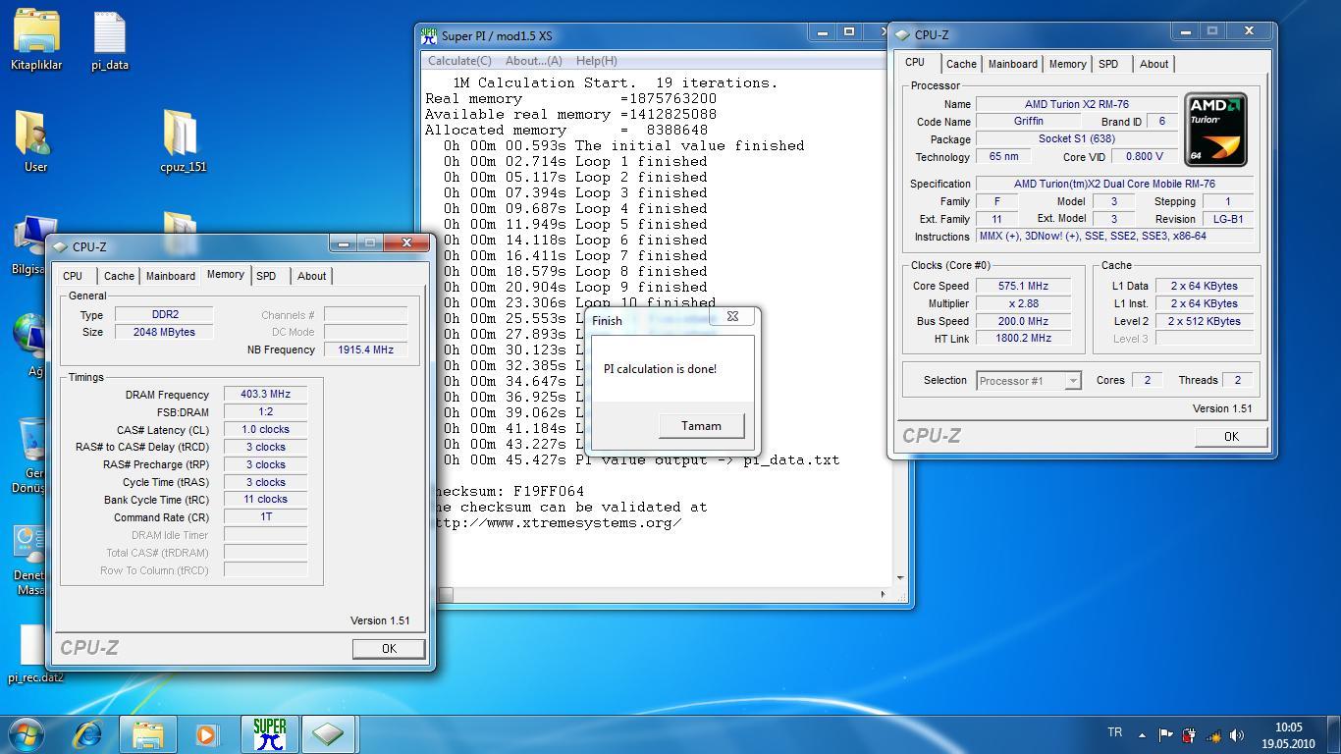Open Windows Media Player taskbar icon
Screen dimensions: 1341x754
206,733
